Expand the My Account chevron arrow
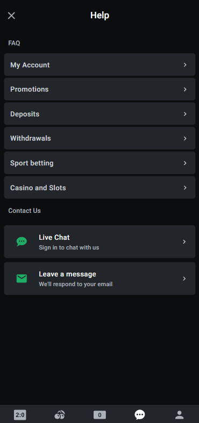Screen dimensions: 199x423 pyautogui.click(x=185, y=65)
